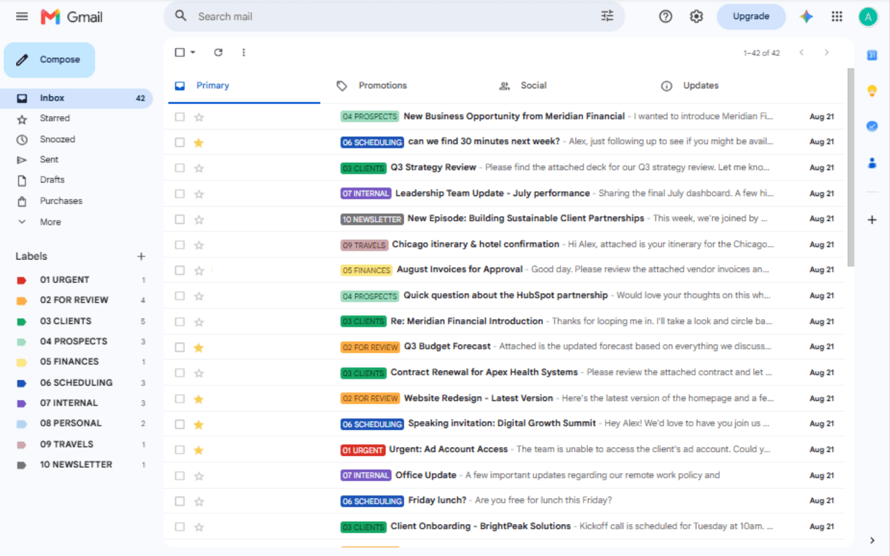890x556 pixels.
Task: Switch to the Promotions tab
Action: (x=383, y=86)
